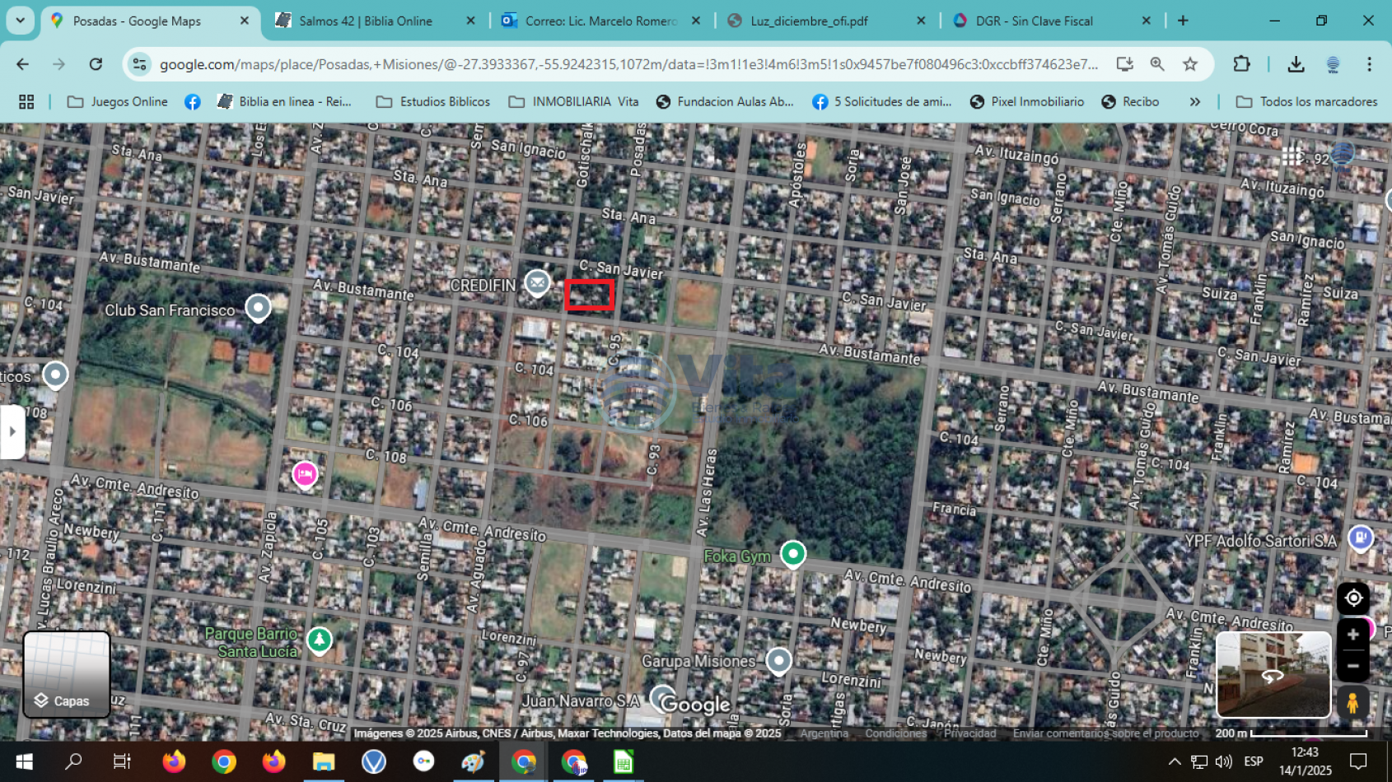Screen dimensions: 1392x782
Task: Click the Condiciones footer link
Action: 895,733
